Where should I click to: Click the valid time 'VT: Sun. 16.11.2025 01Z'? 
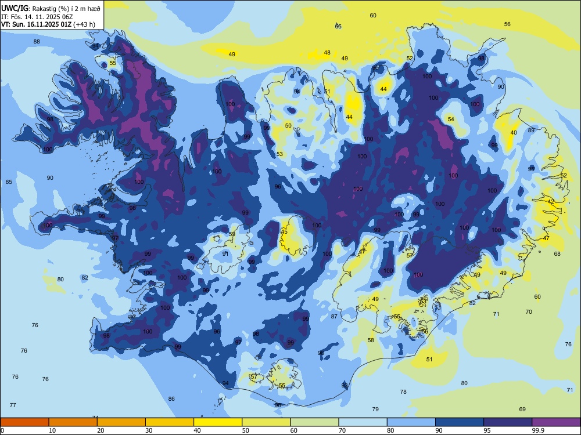coord(36,24)
